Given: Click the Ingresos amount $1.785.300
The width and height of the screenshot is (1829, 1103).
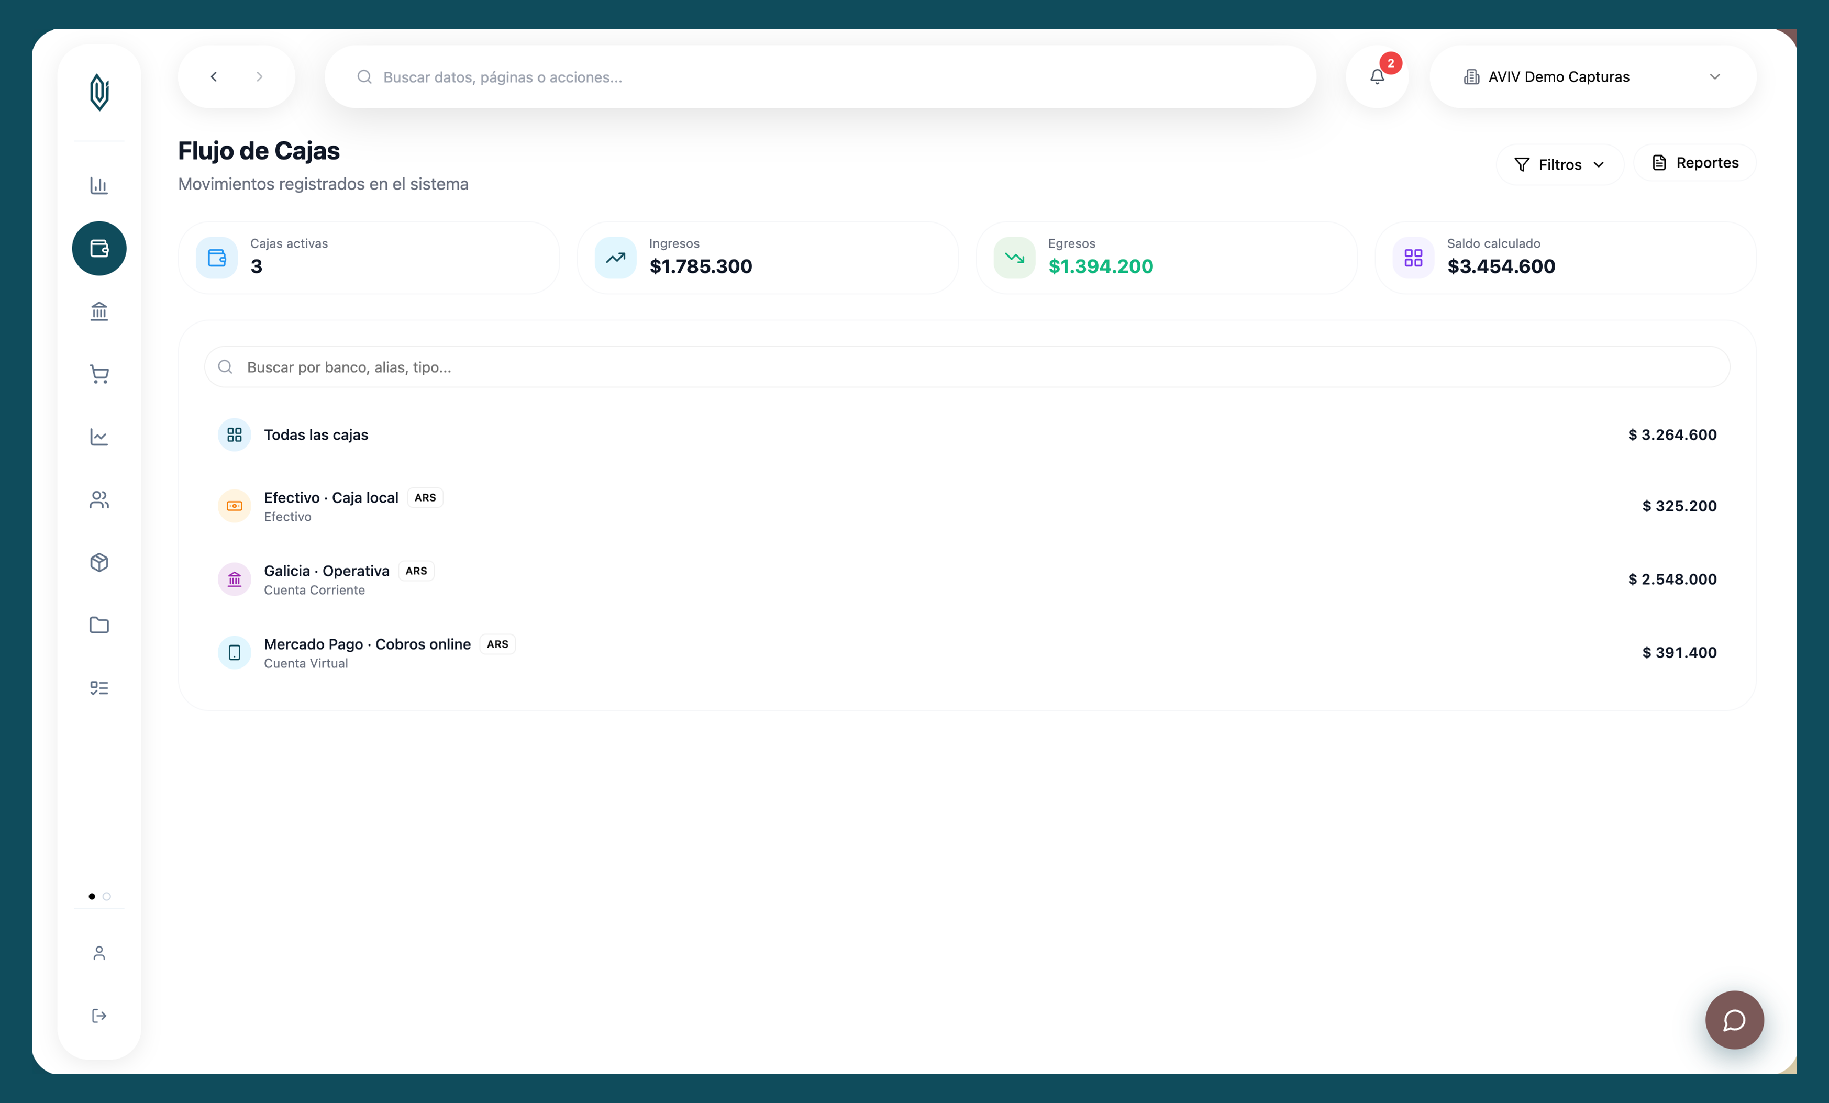Looking at the screenshot, I should (701, 266).
